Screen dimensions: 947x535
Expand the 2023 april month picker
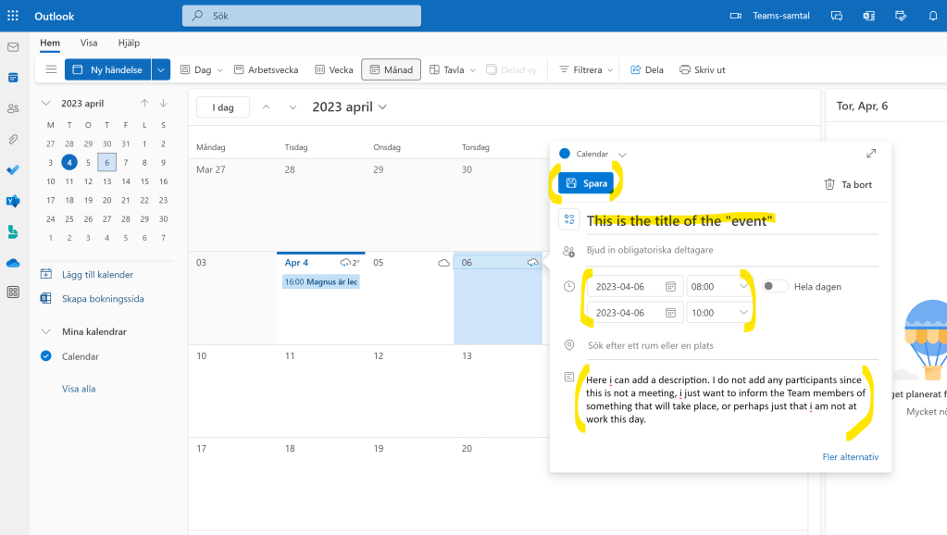350,107
